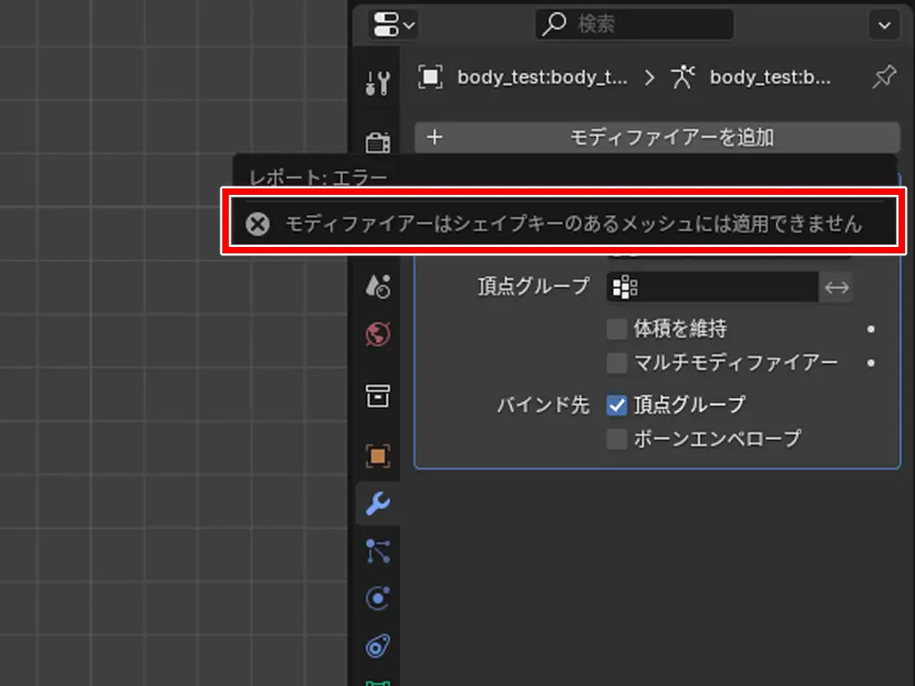This screenshot has height=686, width=915.
Task: Open the World properties tab
Action: click(x=378, y=335)
